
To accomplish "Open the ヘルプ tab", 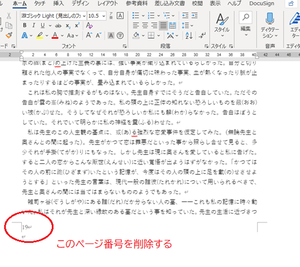I will point(234,4).
